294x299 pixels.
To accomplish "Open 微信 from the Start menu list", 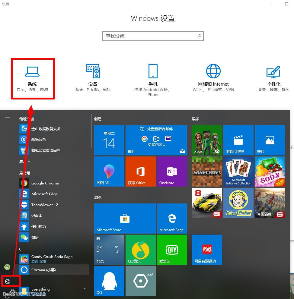I will [35, 237].
